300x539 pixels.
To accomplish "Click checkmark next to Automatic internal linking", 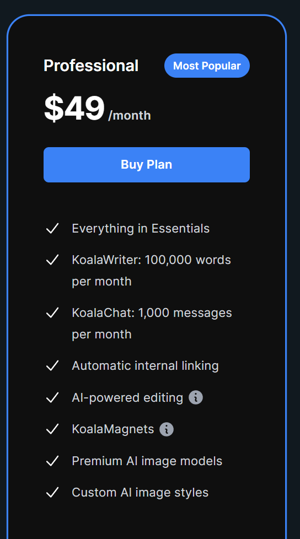I will (52, 366).
